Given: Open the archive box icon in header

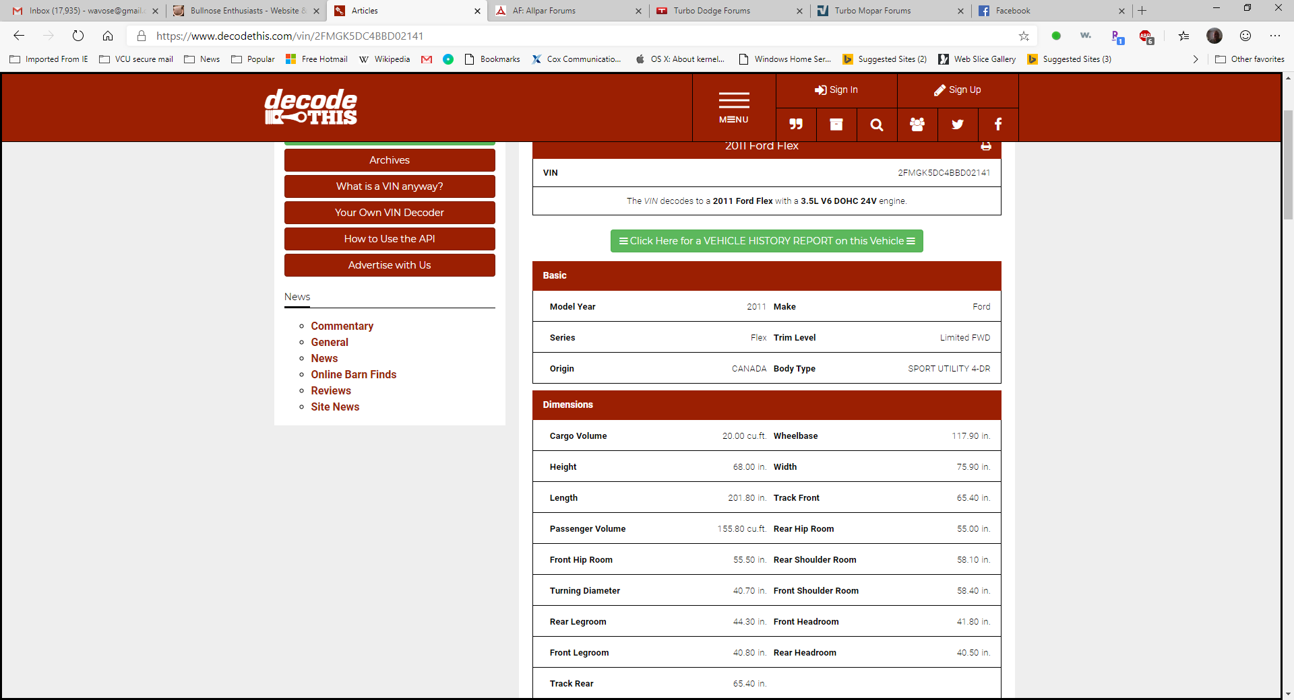Looking at the screenshot, I should (836, 125).
